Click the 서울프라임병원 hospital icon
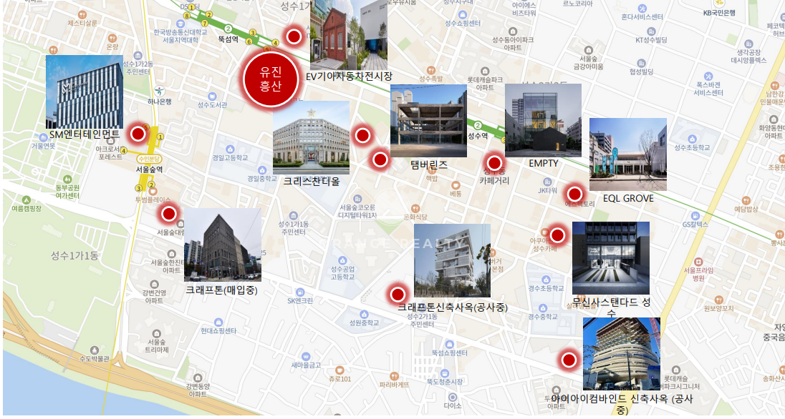Viewport: 785px width, 419px height. pos(698,262)
